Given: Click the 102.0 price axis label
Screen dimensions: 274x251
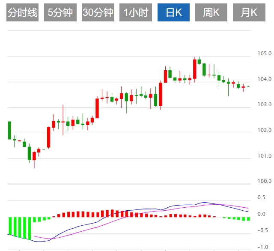Looking at the screenshot, I should 265,130.
